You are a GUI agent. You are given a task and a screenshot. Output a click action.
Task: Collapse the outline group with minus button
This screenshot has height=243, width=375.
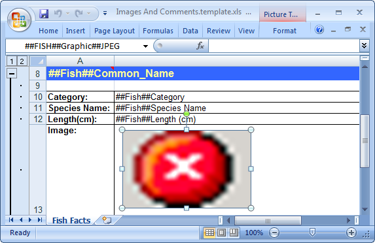[x=12, y=74]
